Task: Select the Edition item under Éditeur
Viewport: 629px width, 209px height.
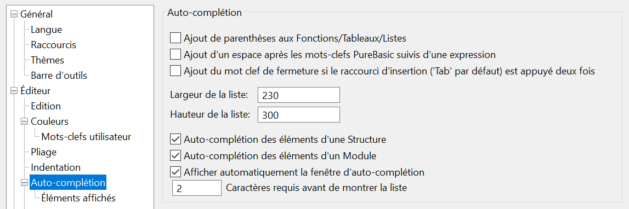Action: click(46, 106)
